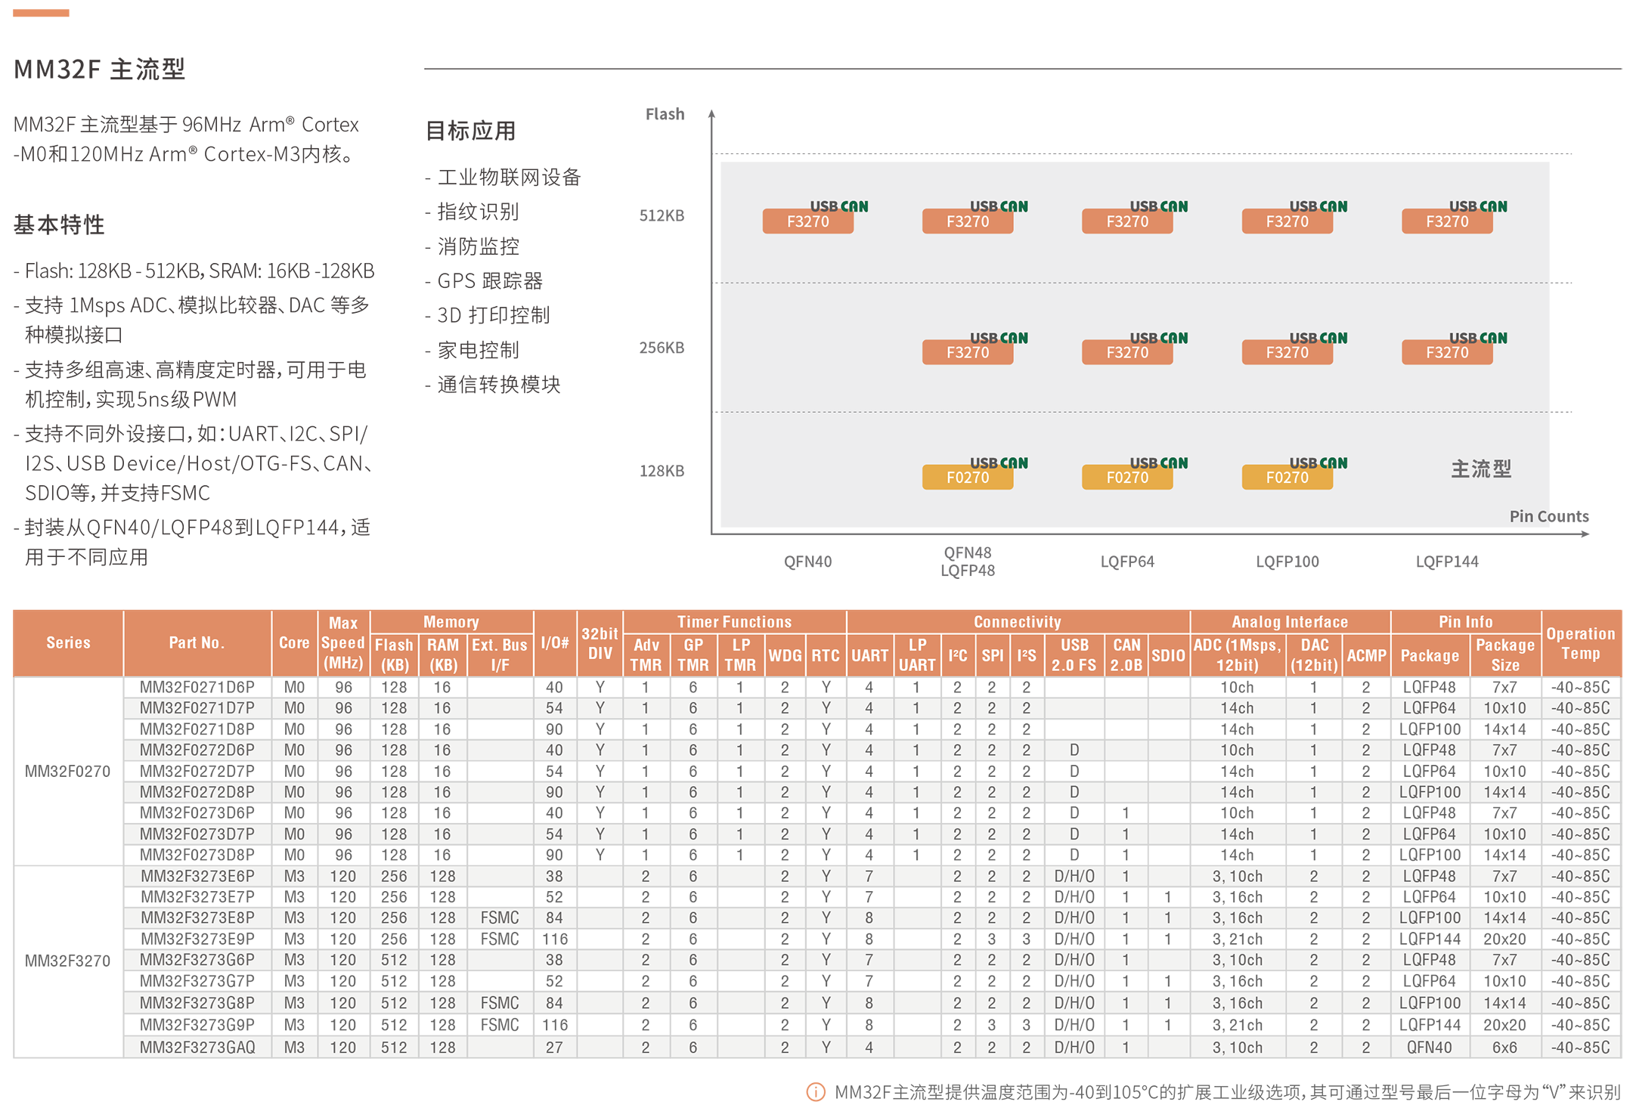This screenshot has height=1111, width=1633.
Task: Click 'QFN40' package cell in the MM32F3273GAQ row
Action: click(x=1429, y=1048)
